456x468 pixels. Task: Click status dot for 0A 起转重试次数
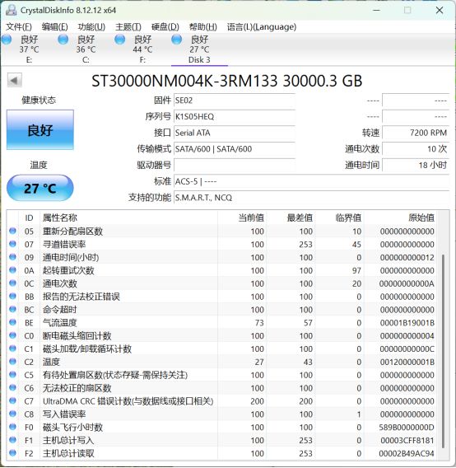click(12, 270)
